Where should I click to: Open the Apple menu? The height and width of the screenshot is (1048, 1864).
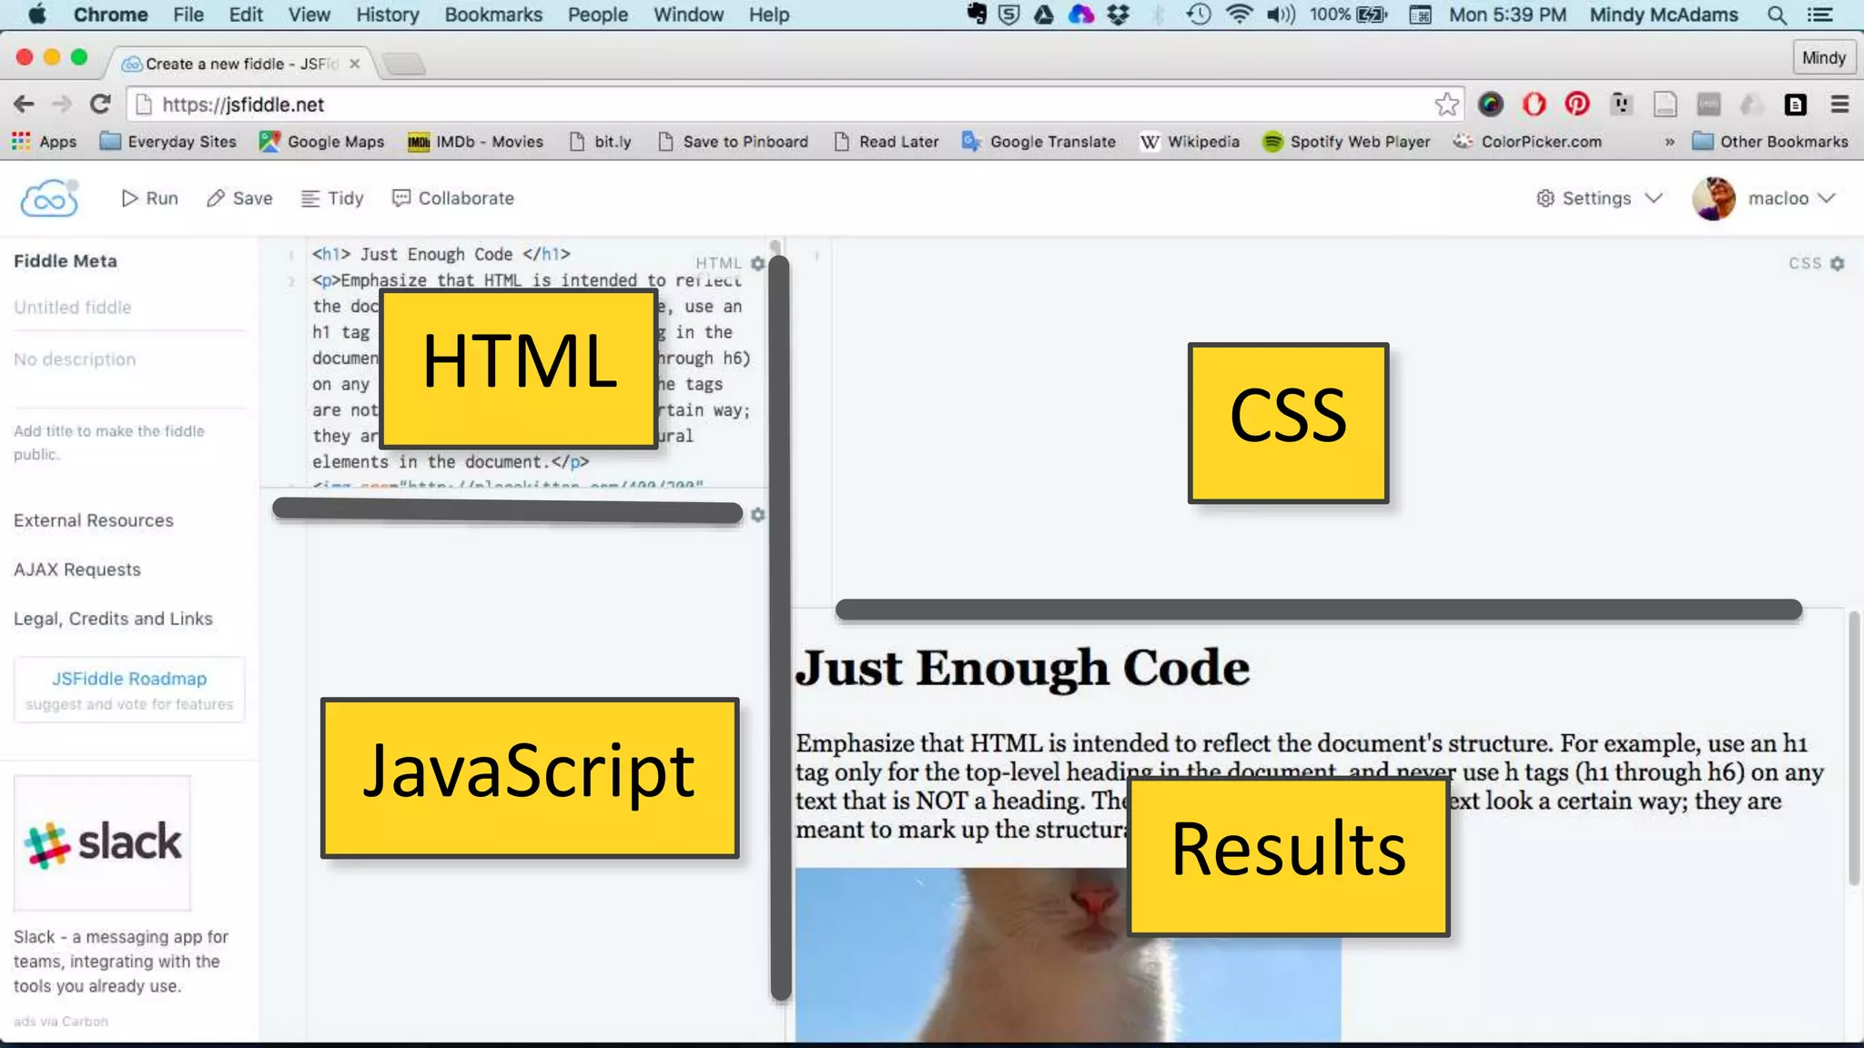point(37,15)
